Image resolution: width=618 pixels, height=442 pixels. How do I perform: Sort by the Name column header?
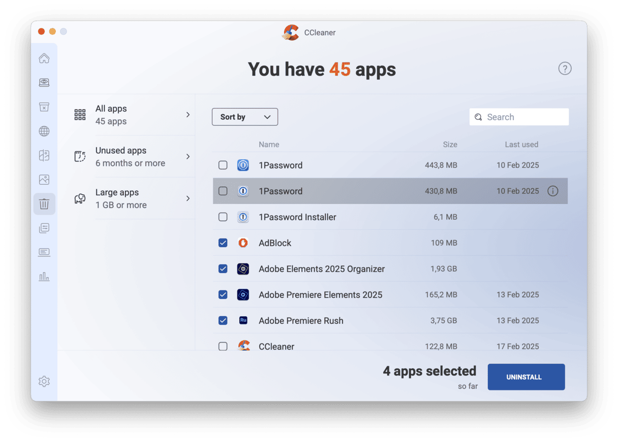[269, 145]
